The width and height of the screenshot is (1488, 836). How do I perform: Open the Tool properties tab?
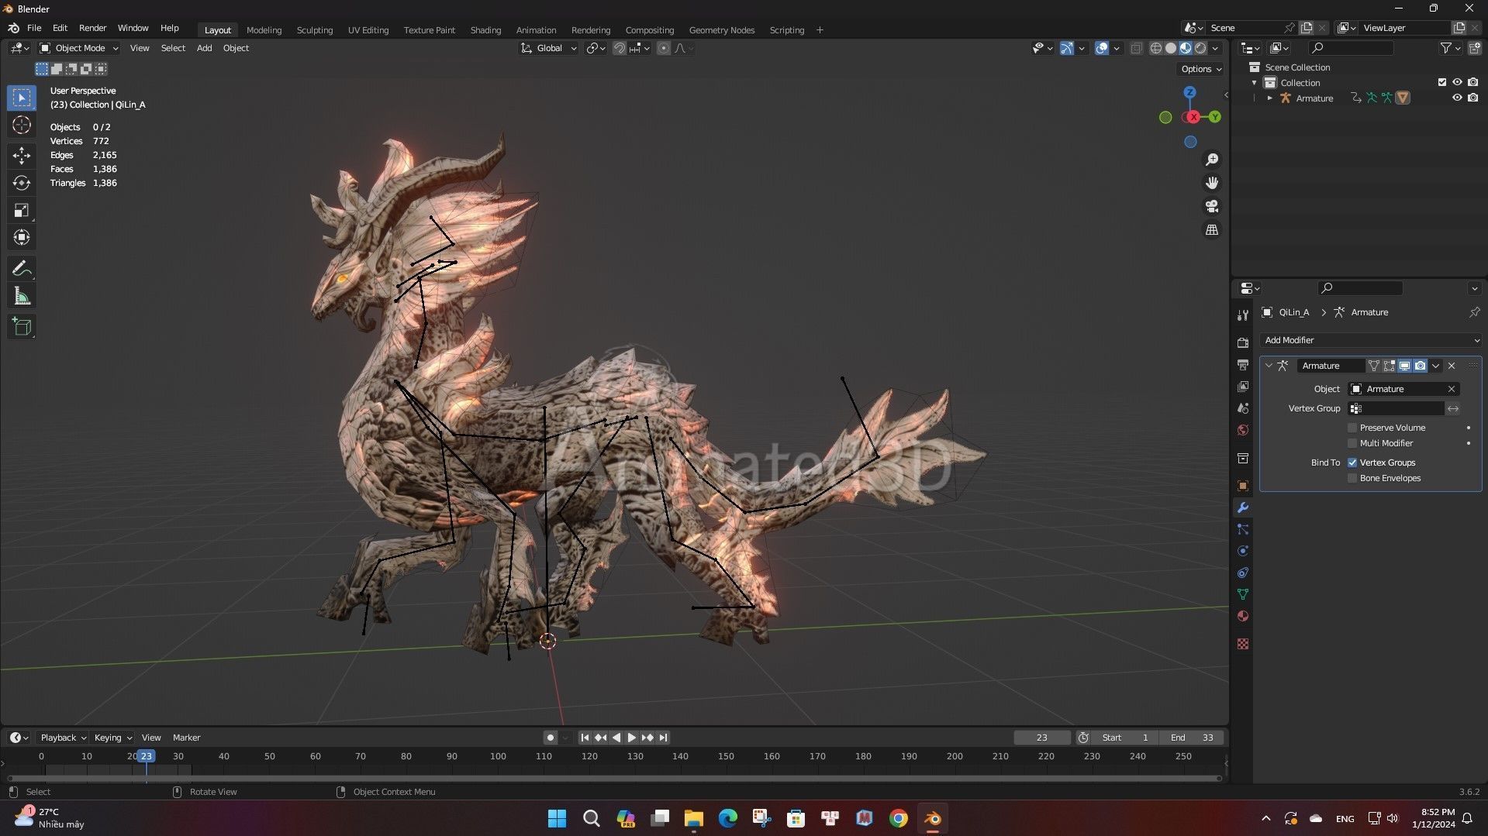[x=1243, y=315]
